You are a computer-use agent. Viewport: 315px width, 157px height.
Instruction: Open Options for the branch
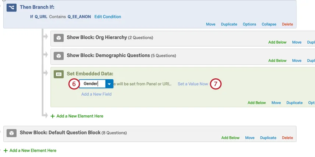(249, 24)
